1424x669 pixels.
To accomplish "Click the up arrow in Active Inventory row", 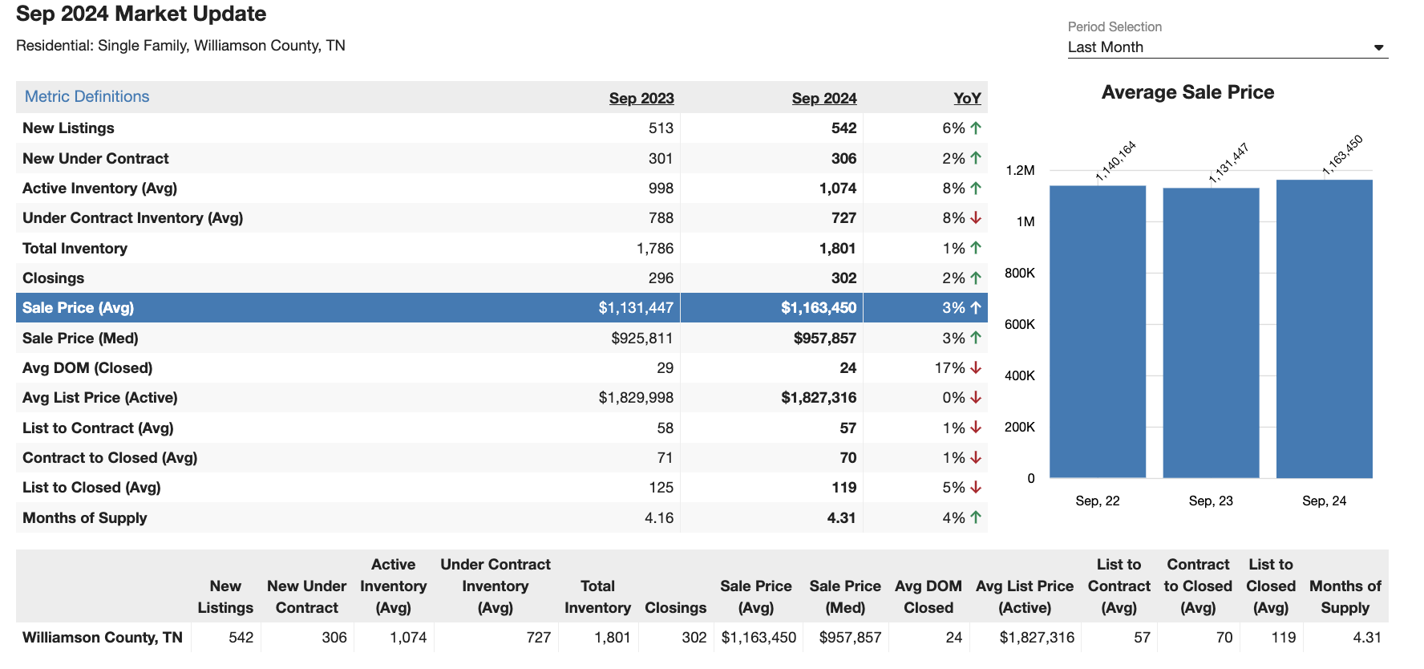I will (976, 188).
